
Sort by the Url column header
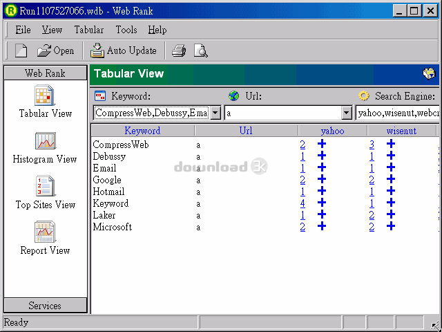coord(246,131)
